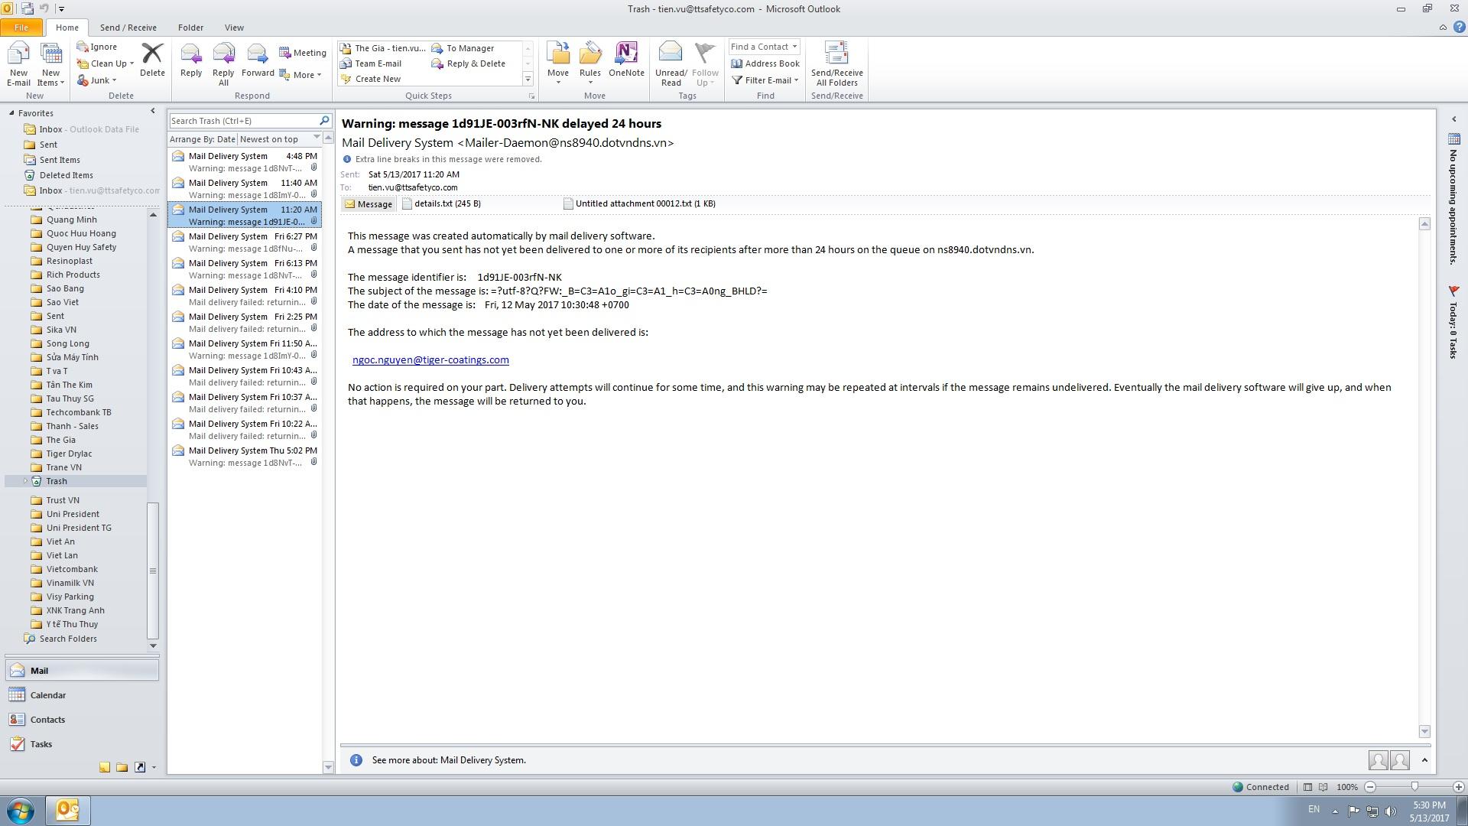Open the Tiger Drylac folder

(69, 454)
